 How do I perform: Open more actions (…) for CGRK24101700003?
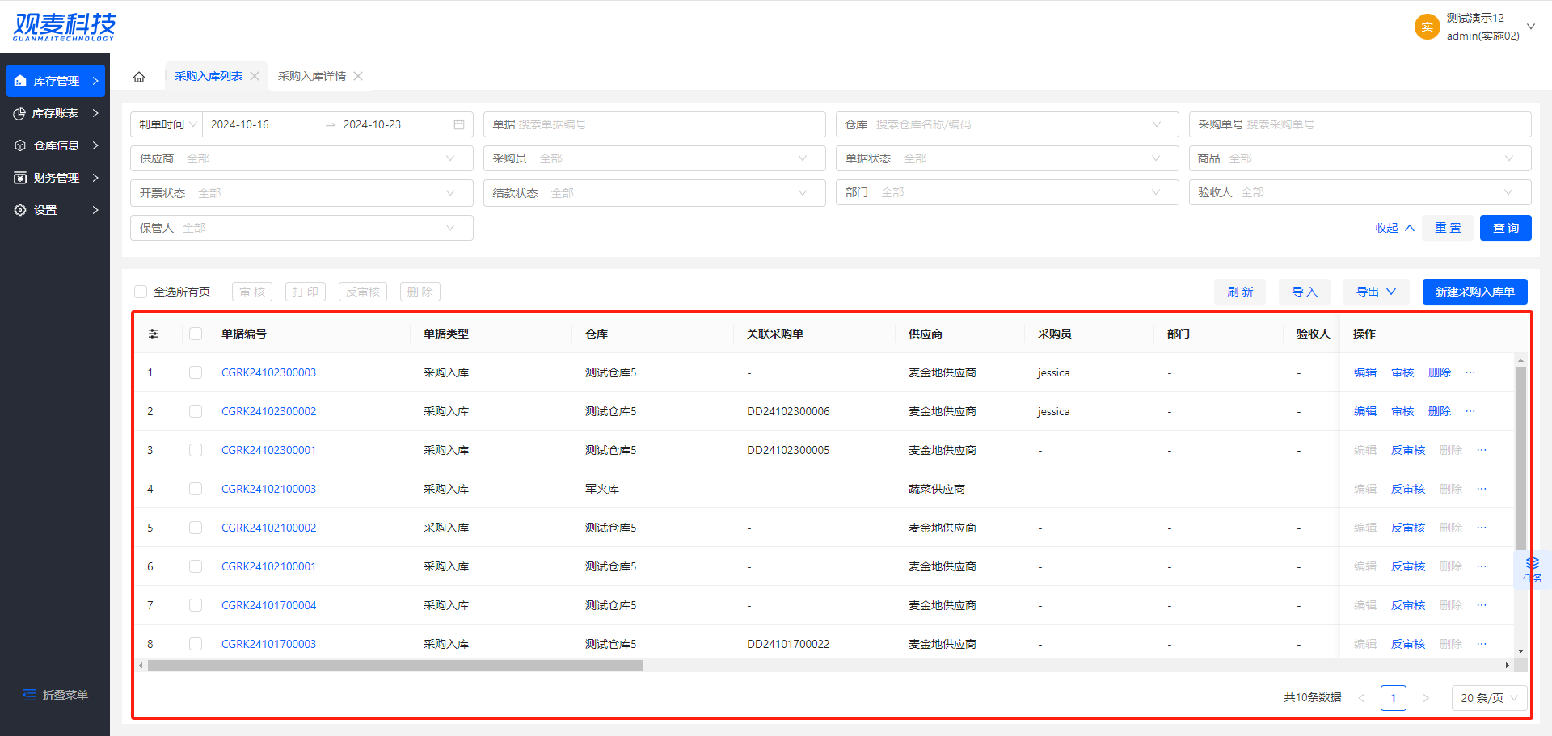(x=1482, y=644)
